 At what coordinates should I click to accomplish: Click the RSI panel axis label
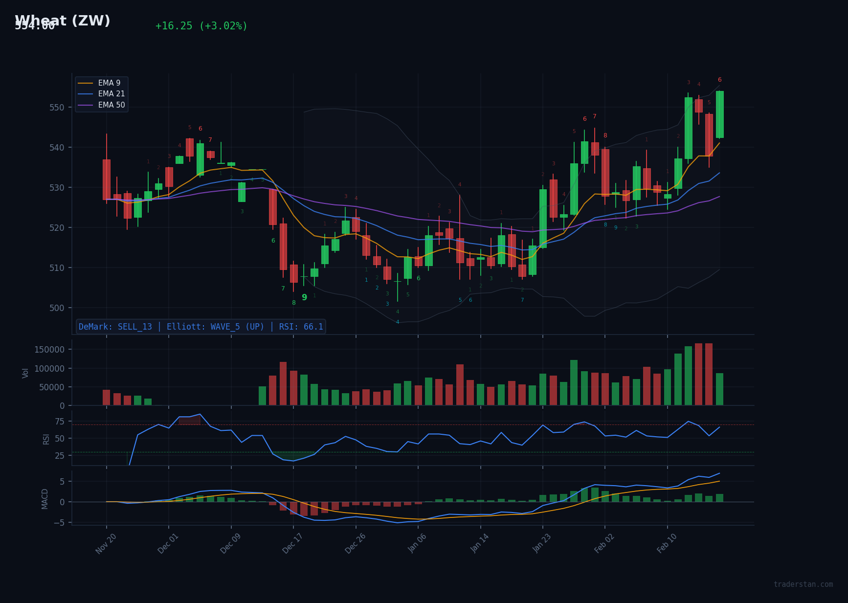coord(46,439)
